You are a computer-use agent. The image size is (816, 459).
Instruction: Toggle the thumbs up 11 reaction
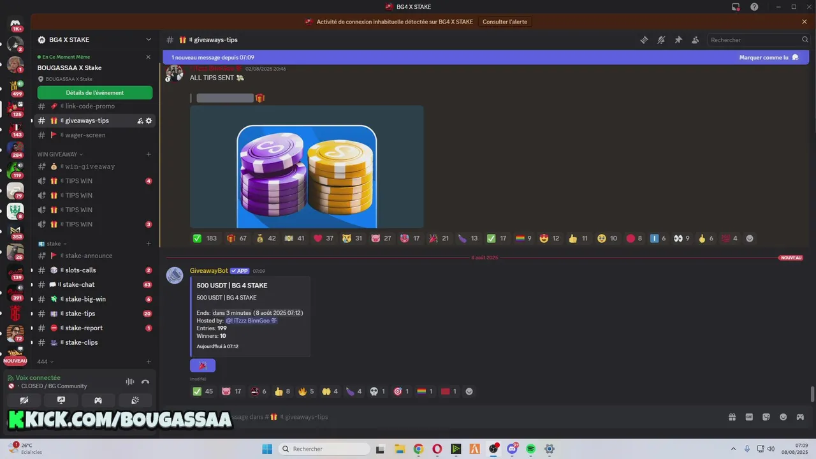tap(578, 238)
